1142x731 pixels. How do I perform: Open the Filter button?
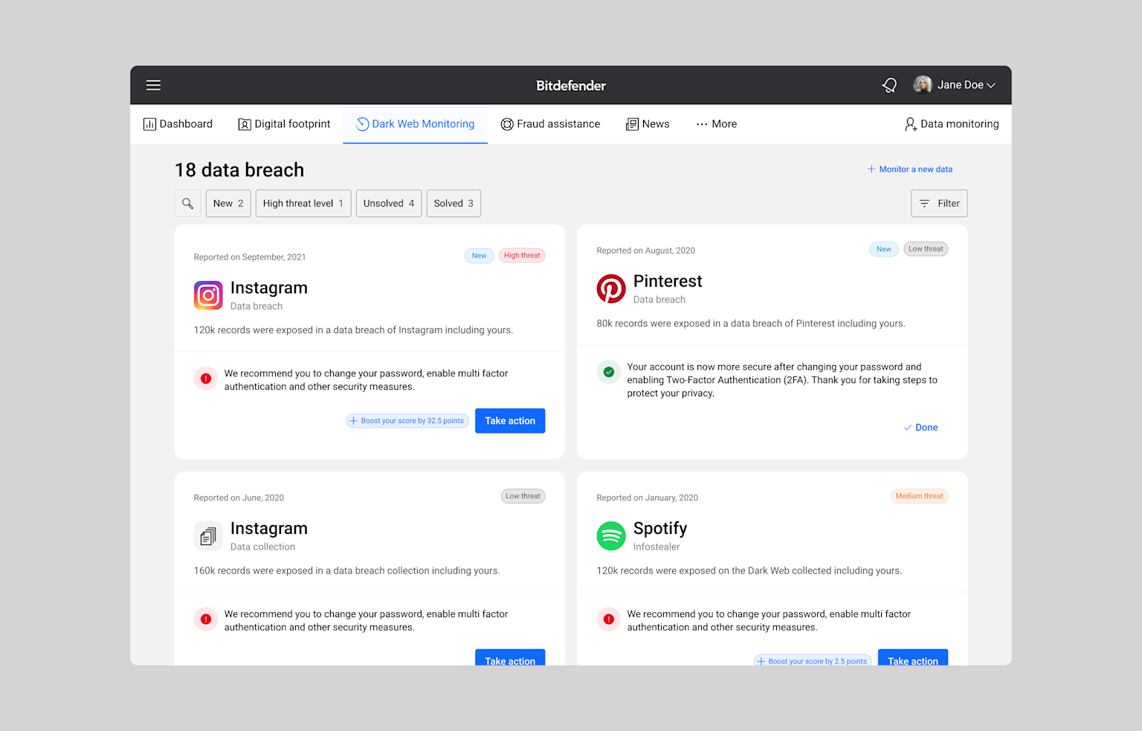[x=939, y=203]
